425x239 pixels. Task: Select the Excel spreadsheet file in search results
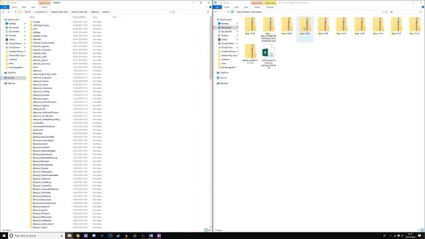click(x=268, y=56)
